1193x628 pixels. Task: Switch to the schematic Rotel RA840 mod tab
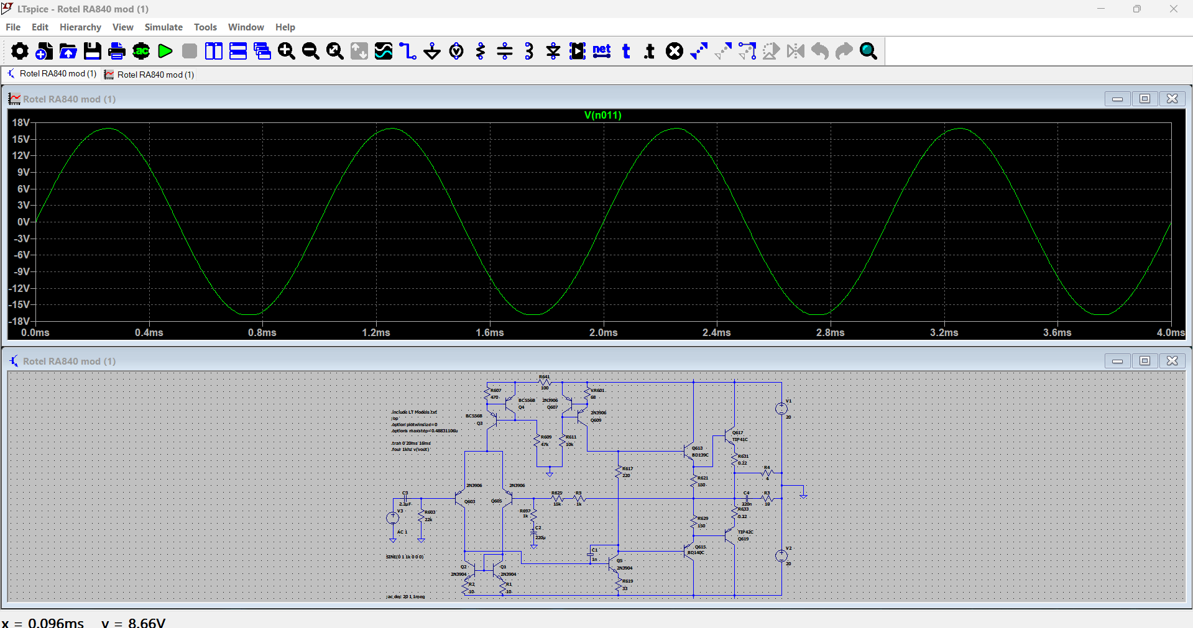tap(52, 74)
